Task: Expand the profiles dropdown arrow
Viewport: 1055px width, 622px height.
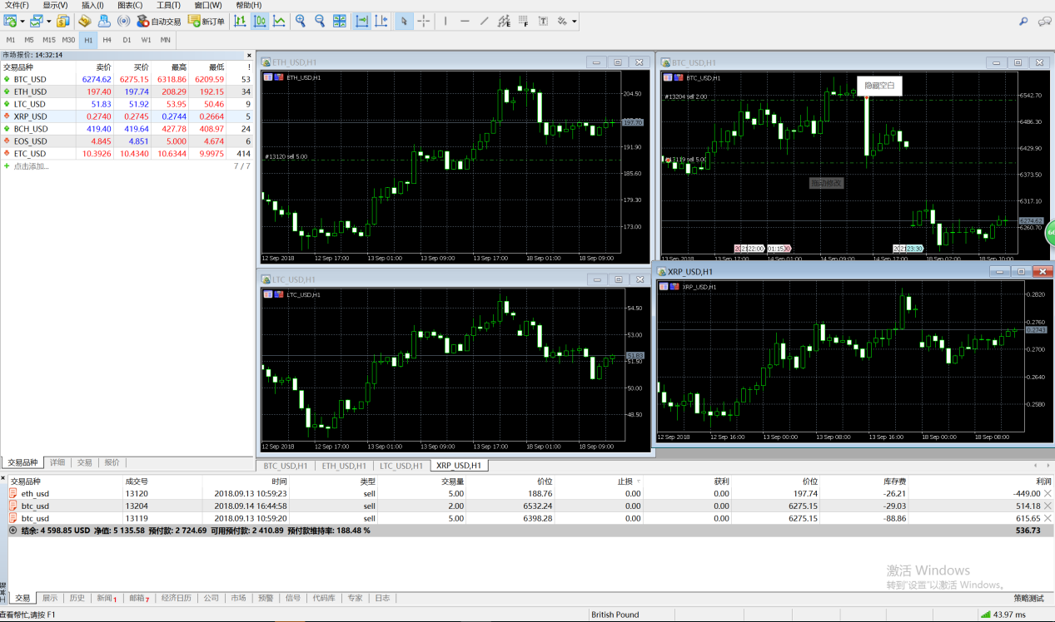Action: (x=49, y=21)
